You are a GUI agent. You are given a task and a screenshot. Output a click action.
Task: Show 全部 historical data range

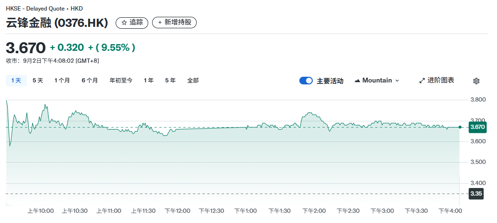click(x=193, y=81)
